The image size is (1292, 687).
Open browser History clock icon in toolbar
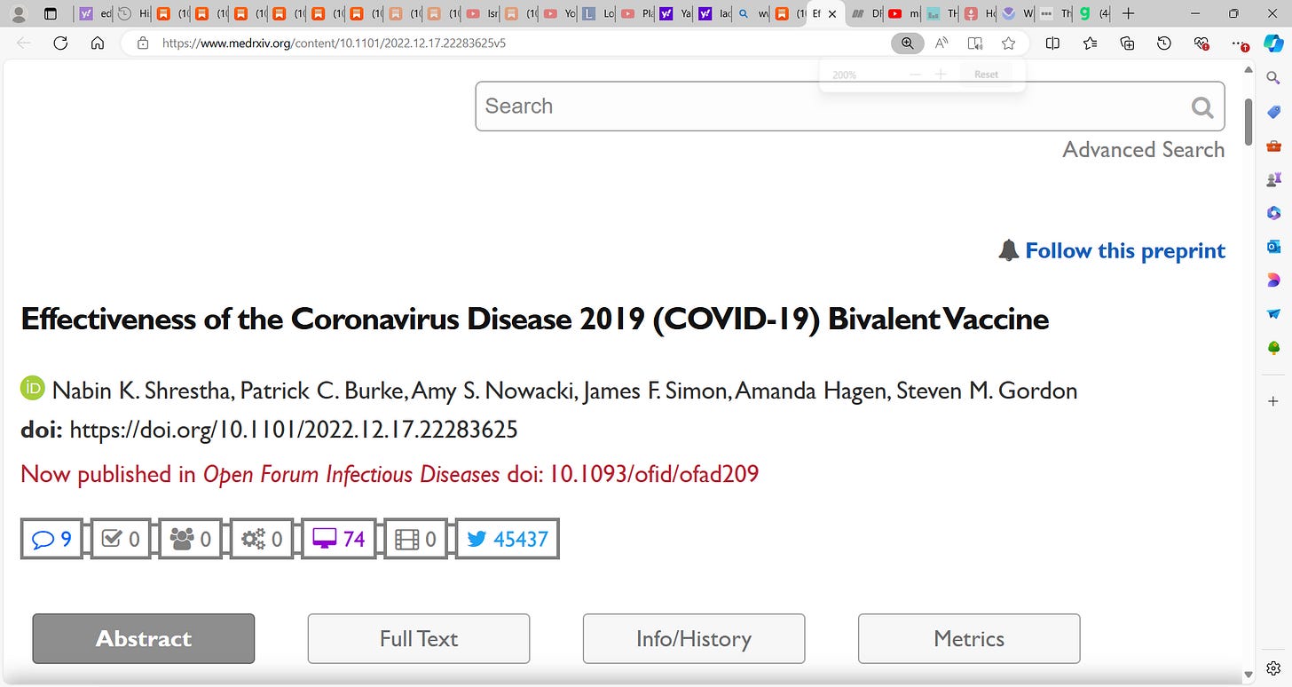tap(1164, 43)
